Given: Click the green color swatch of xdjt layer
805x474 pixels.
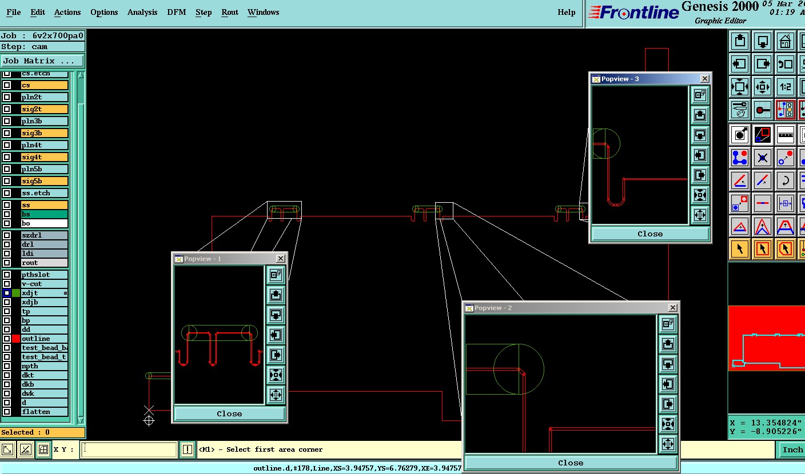Looking at the screenshot, I should pyautogui.click(x=16, y=293).
